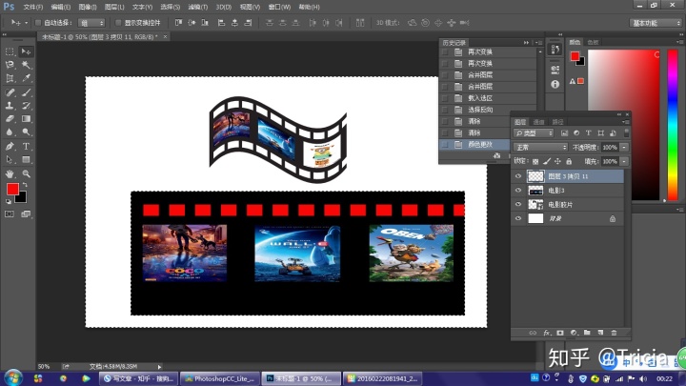Image resolution: width=686 pixels, height=386 pixels.
Task: Enable the 显示变换控件 checkbox
Action: point(118,23)
